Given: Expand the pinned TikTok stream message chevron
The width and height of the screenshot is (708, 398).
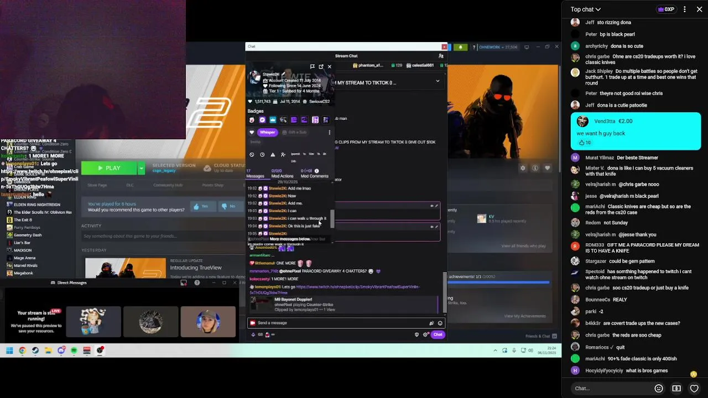Looking at the screenshot, I should [438, 81].
